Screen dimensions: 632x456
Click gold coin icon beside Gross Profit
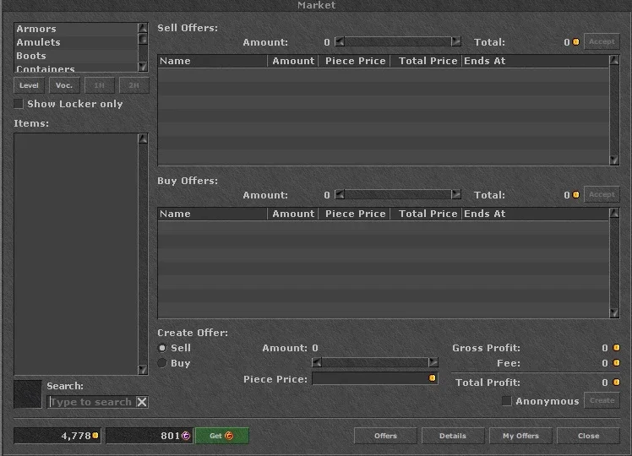[x=616, y=348]
